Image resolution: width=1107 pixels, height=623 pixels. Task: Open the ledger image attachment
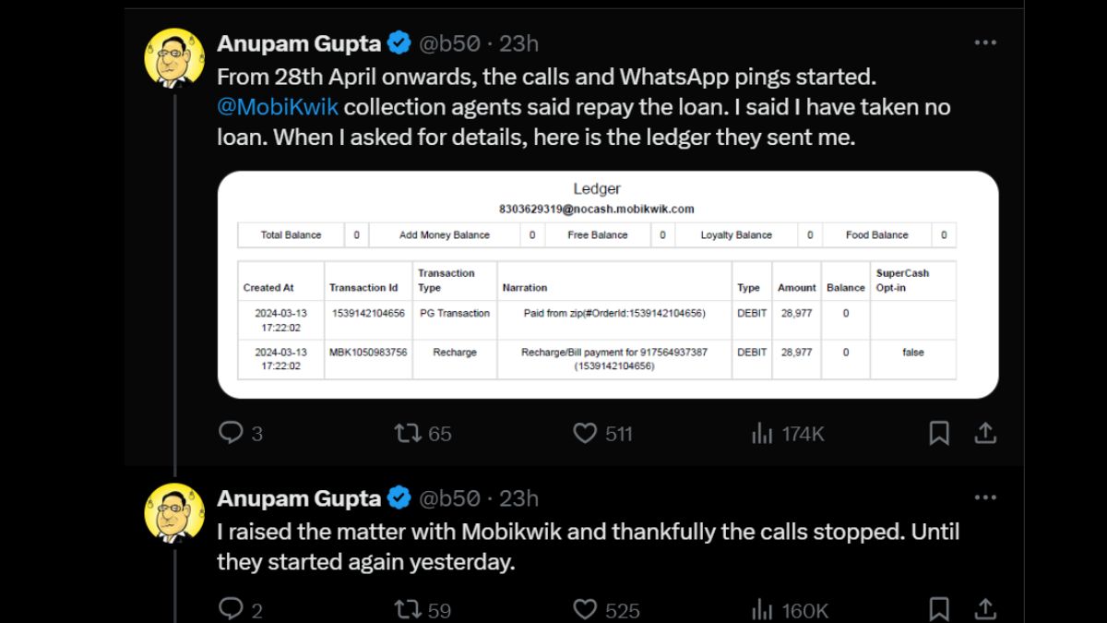(x=608, y=284)
